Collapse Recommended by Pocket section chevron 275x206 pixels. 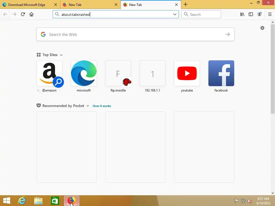[88, 106]
